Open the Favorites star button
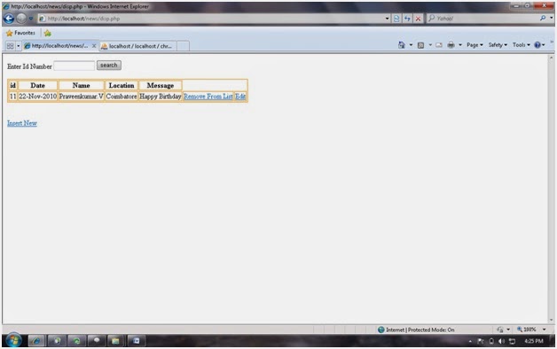The width and height of the screenshot is (557, 349). tap(20, 33)
